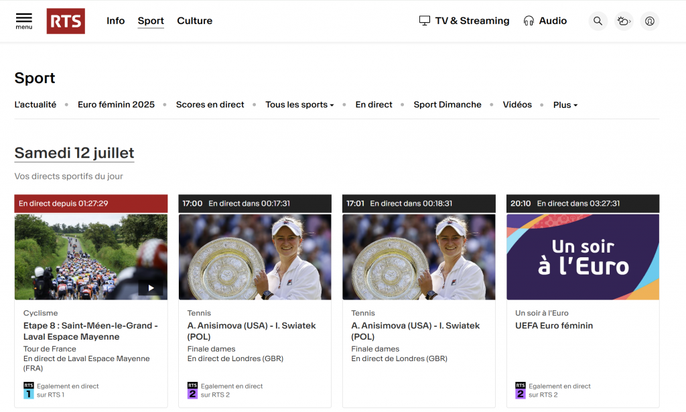Image resolution: width=686 pixels, height=412 pixels.
Task: Click the 20:10 En direct dans countdown bar
Action: [x=583, y=204]
